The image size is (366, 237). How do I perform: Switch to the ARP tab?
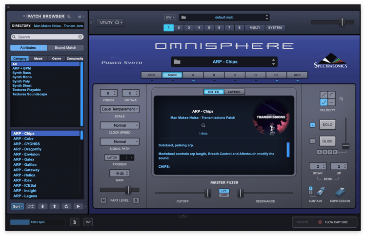(297, 75)
